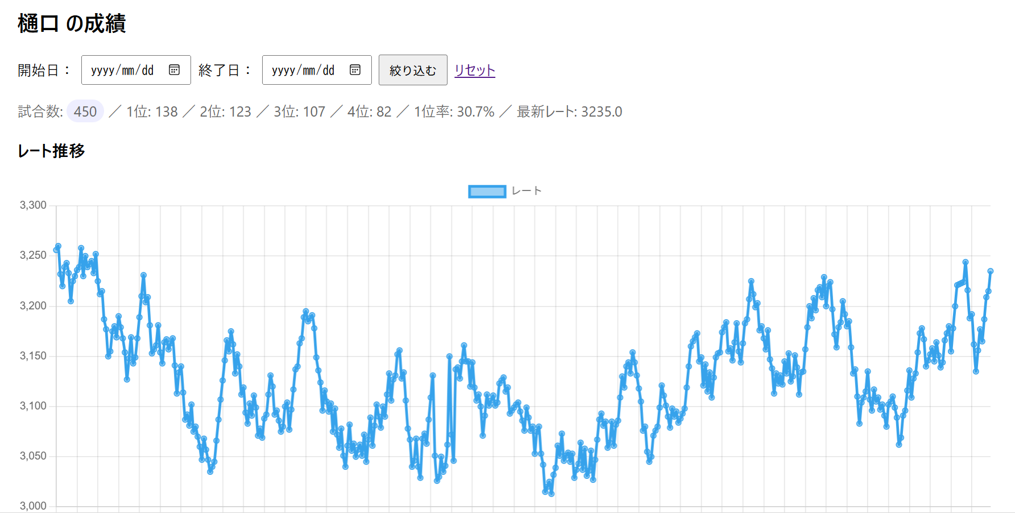Click the レート推移 section heading
The height and width of the screenshot is (513, 1015).
coord(51,151)
